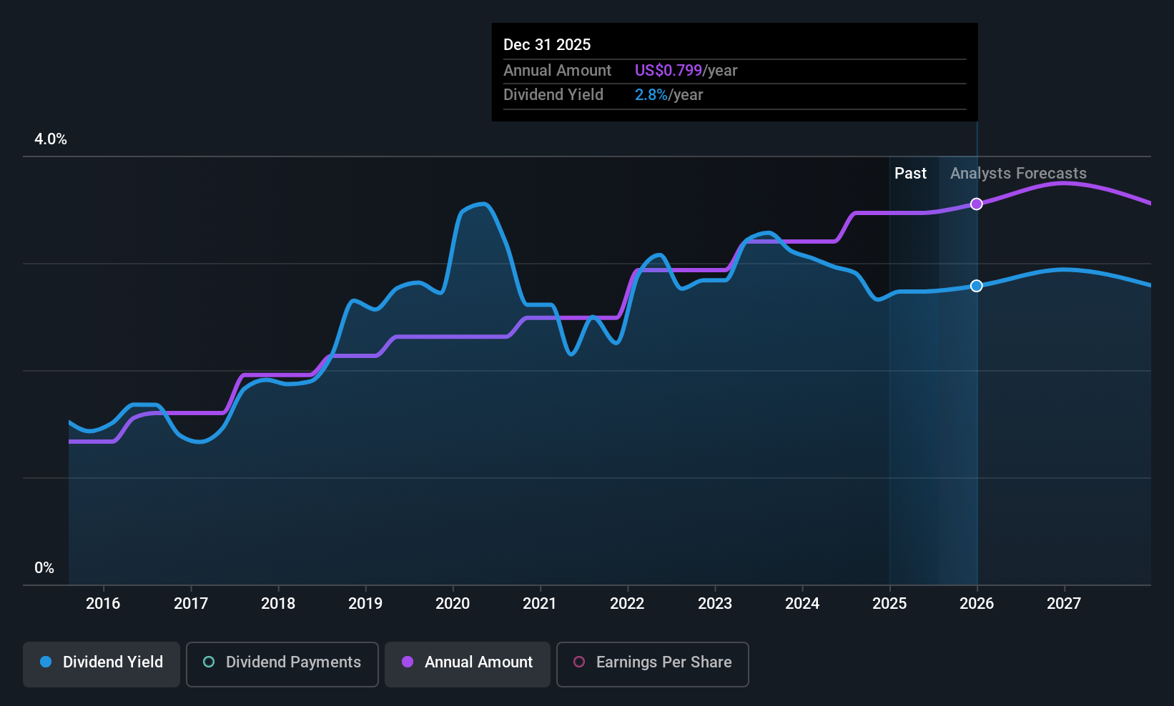The image size is (1174, 706).
Task: Switch to the Past section of the chart
Action: 910,173
